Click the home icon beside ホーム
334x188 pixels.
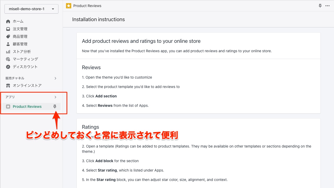tap(8, 21)
